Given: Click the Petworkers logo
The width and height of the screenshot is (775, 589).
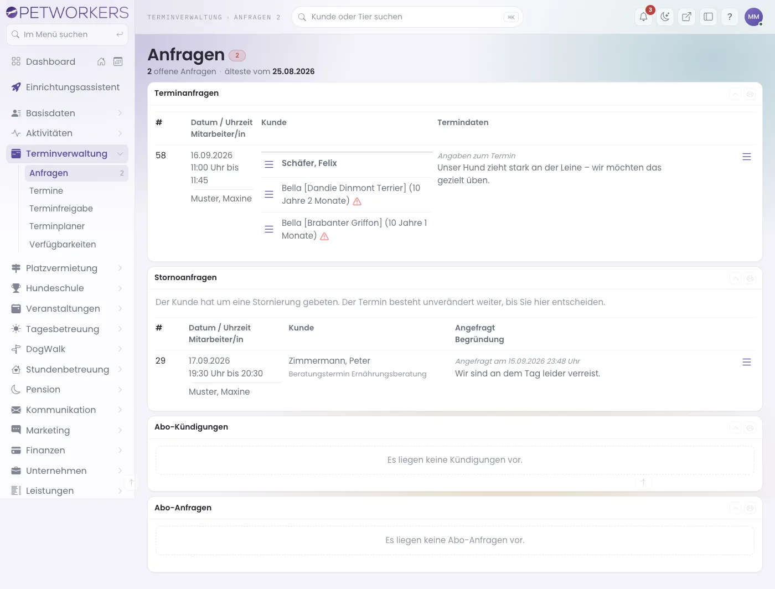Looking at the screenshot, I should click(67, 12).
